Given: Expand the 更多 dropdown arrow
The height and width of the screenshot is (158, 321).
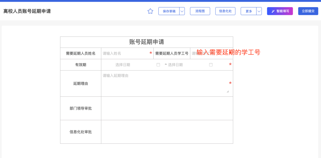Looking at the screenshot, I should coord(259,11).
